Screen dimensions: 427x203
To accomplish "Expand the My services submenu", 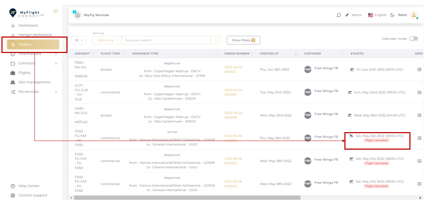I will pos(56,92).
